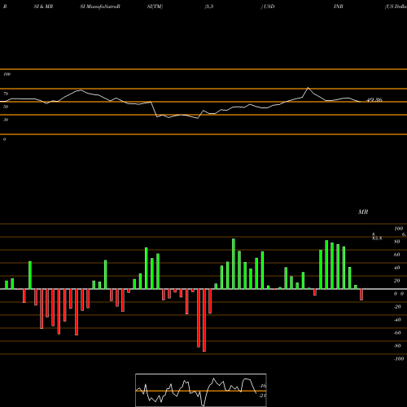The width and height of the screenshot is (407, 407).
Task: Click the 'SI & MR' header text
Action: 43,7
